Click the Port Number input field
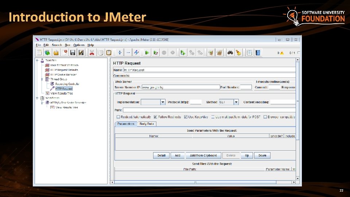Viewport: 350px width, 197px height. point(246,87)
